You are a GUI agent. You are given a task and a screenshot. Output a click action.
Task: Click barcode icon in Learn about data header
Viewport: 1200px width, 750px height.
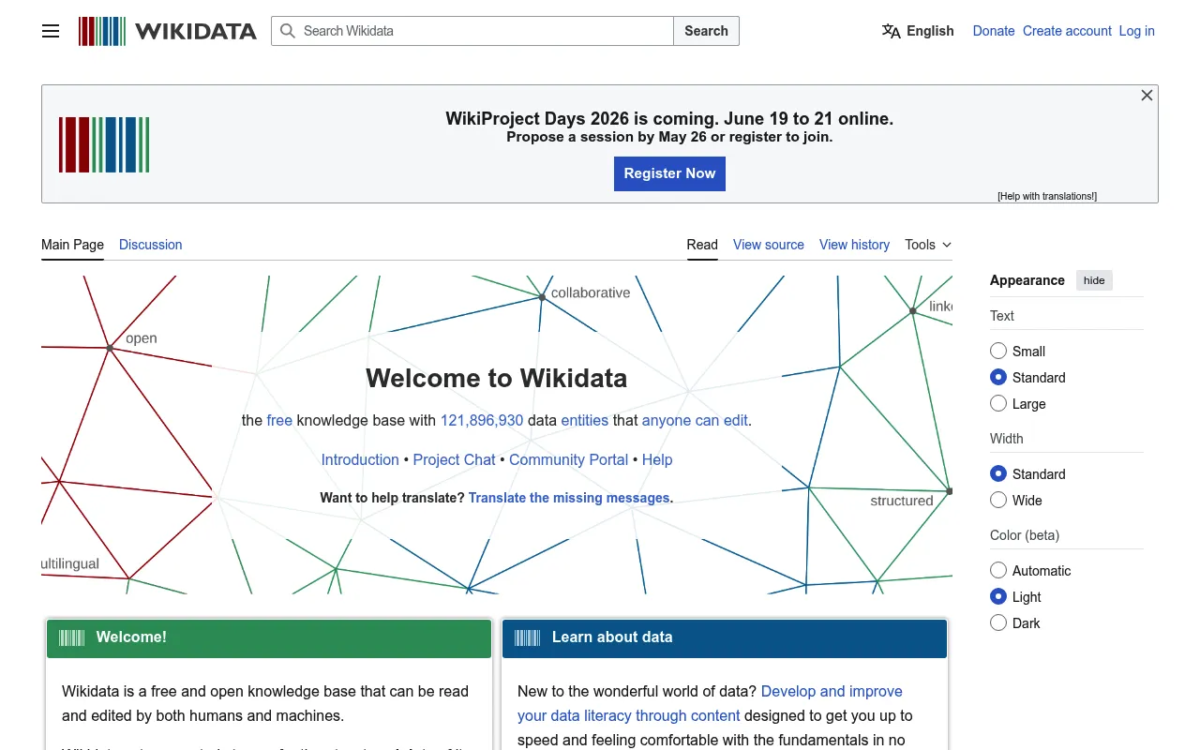coord(528,637)
